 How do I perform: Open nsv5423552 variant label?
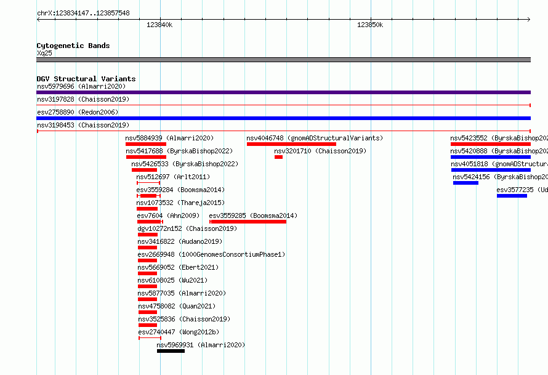[x=499, y=138]
